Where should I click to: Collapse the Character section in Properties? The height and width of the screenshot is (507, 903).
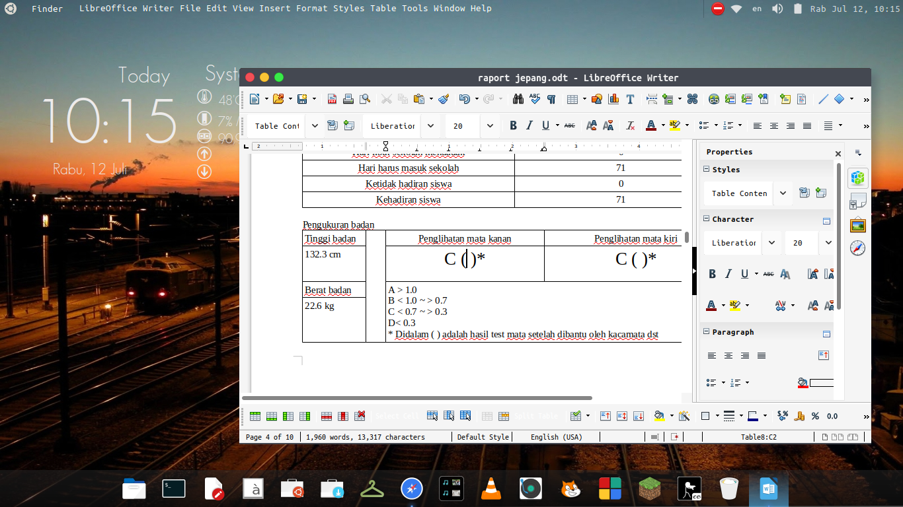tap(705, 219)
